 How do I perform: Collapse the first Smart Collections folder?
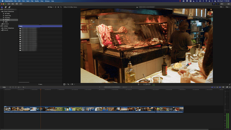pos(1,12)
